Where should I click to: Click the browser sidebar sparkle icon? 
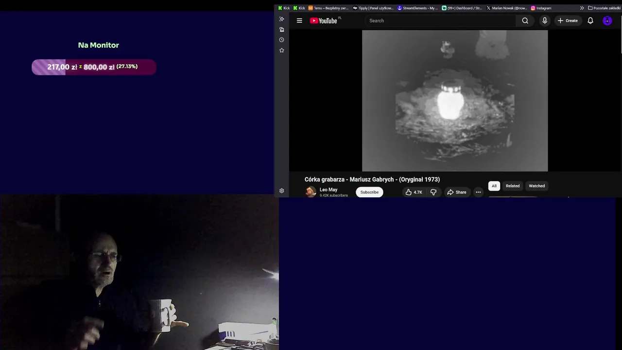(x=281, y=19)
